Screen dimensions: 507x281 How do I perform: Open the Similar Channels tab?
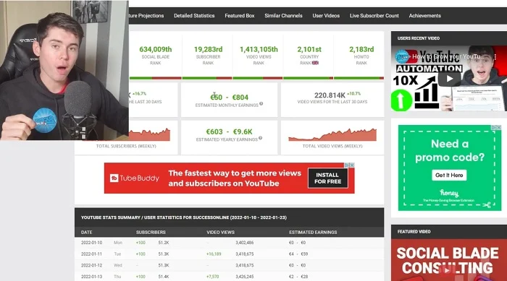(283, 15)
